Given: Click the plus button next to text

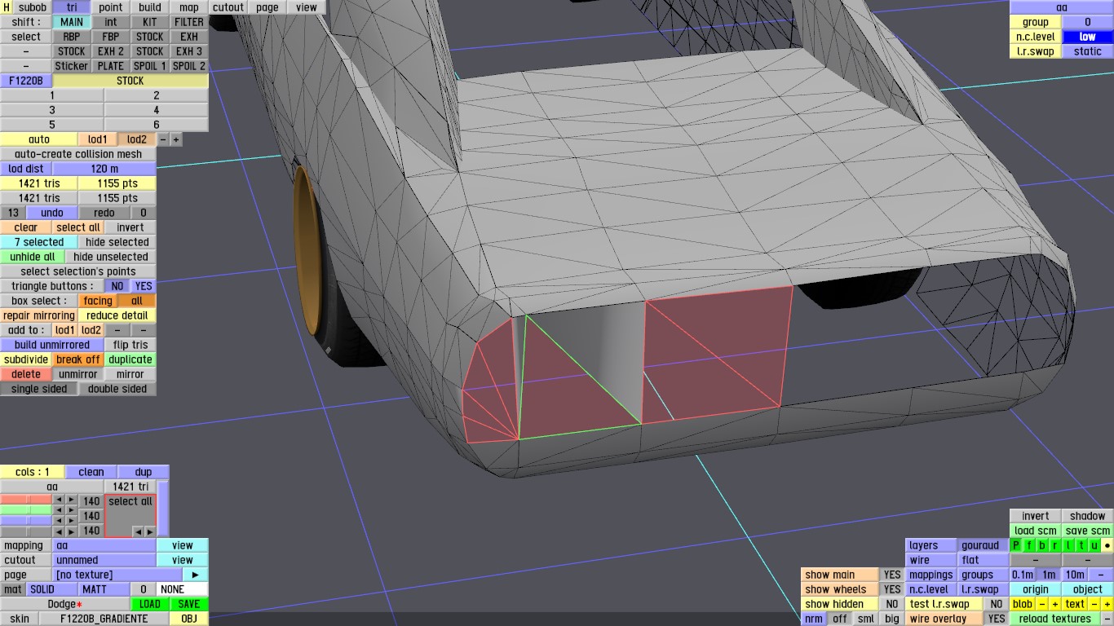Looking at the screenshot, I should 1107,604.
